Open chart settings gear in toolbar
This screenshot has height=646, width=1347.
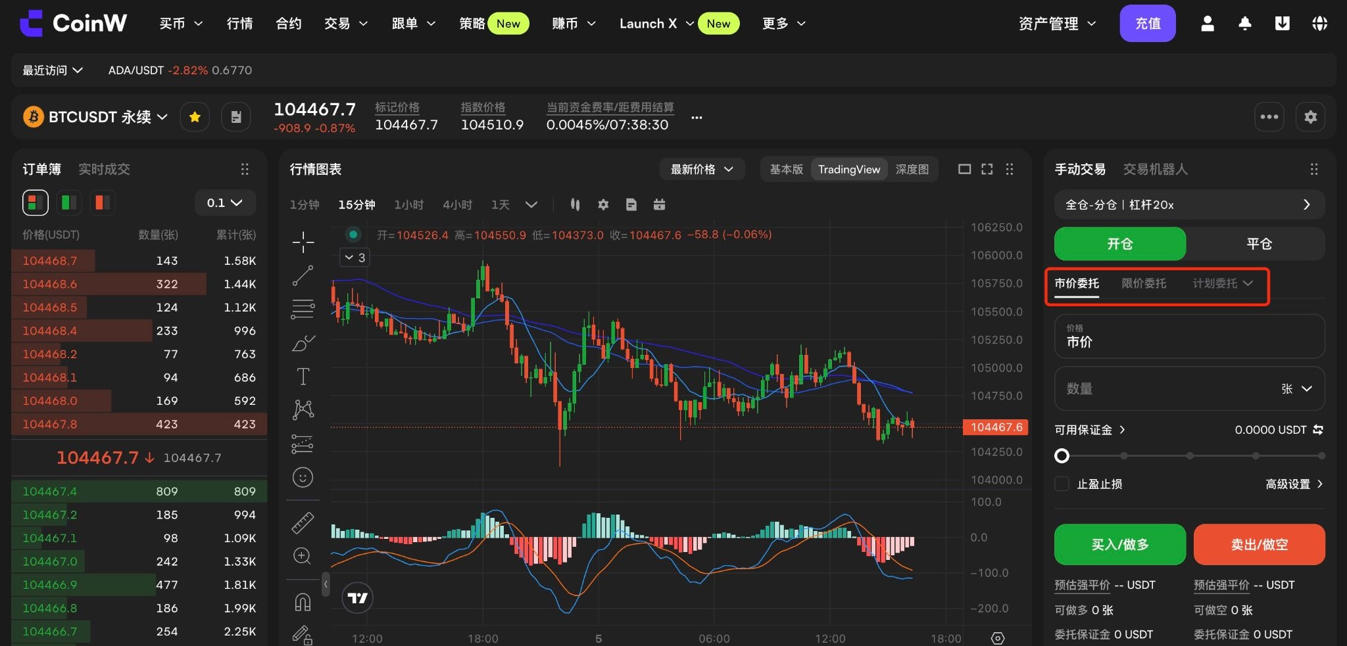click(603, 204)
